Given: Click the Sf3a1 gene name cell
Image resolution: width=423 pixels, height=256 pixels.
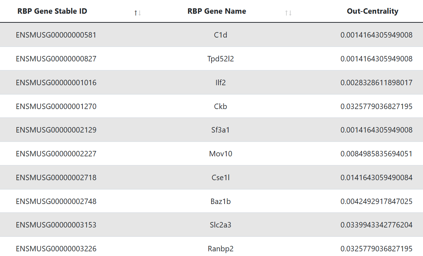Looking at the screenshot, I should tap(221, 130).
